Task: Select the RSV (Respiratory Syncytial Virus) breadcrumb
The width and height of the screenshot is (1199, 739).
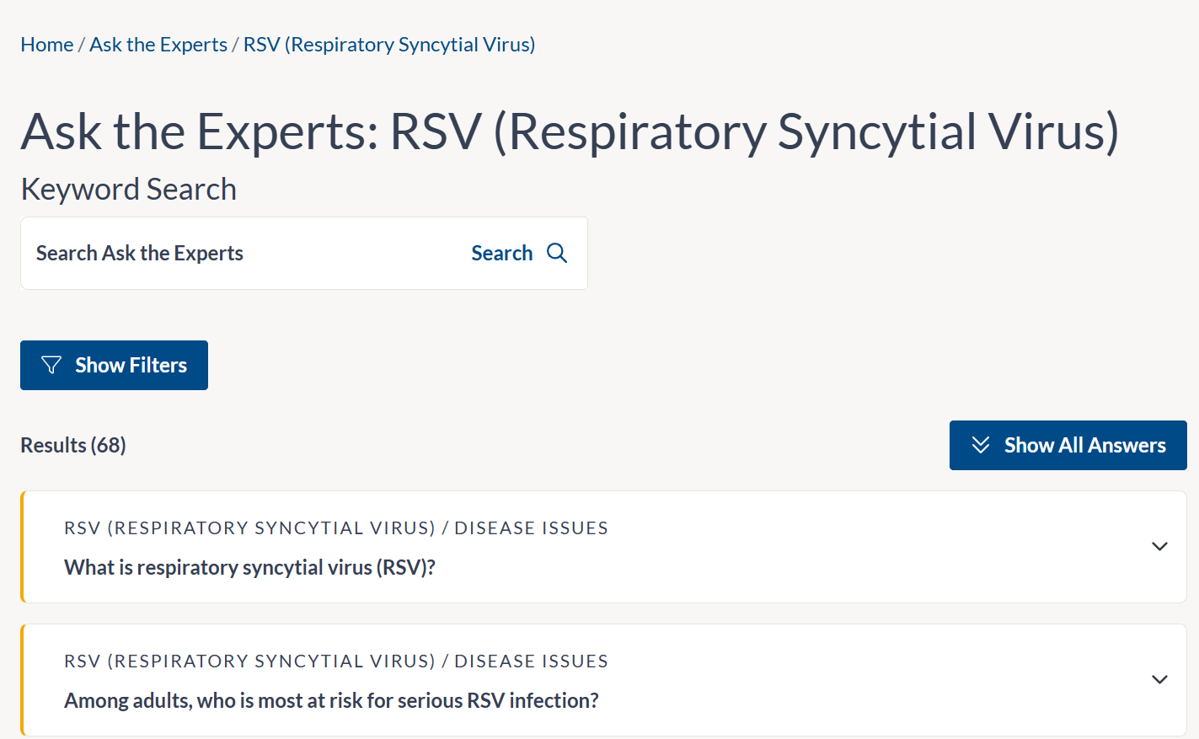Action: click(x=389, y=45)
